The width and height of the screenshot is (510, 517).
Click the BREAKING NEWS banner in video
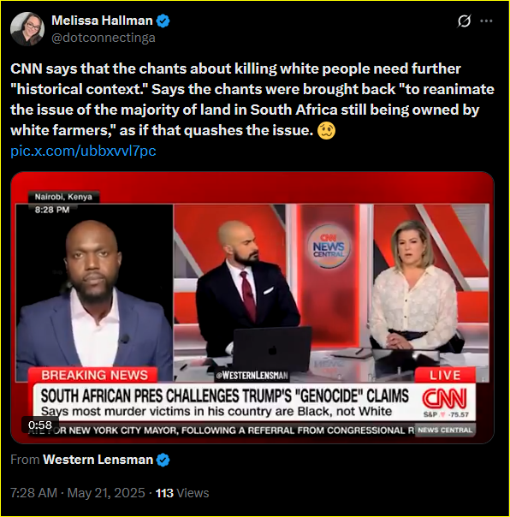[94, 375]
